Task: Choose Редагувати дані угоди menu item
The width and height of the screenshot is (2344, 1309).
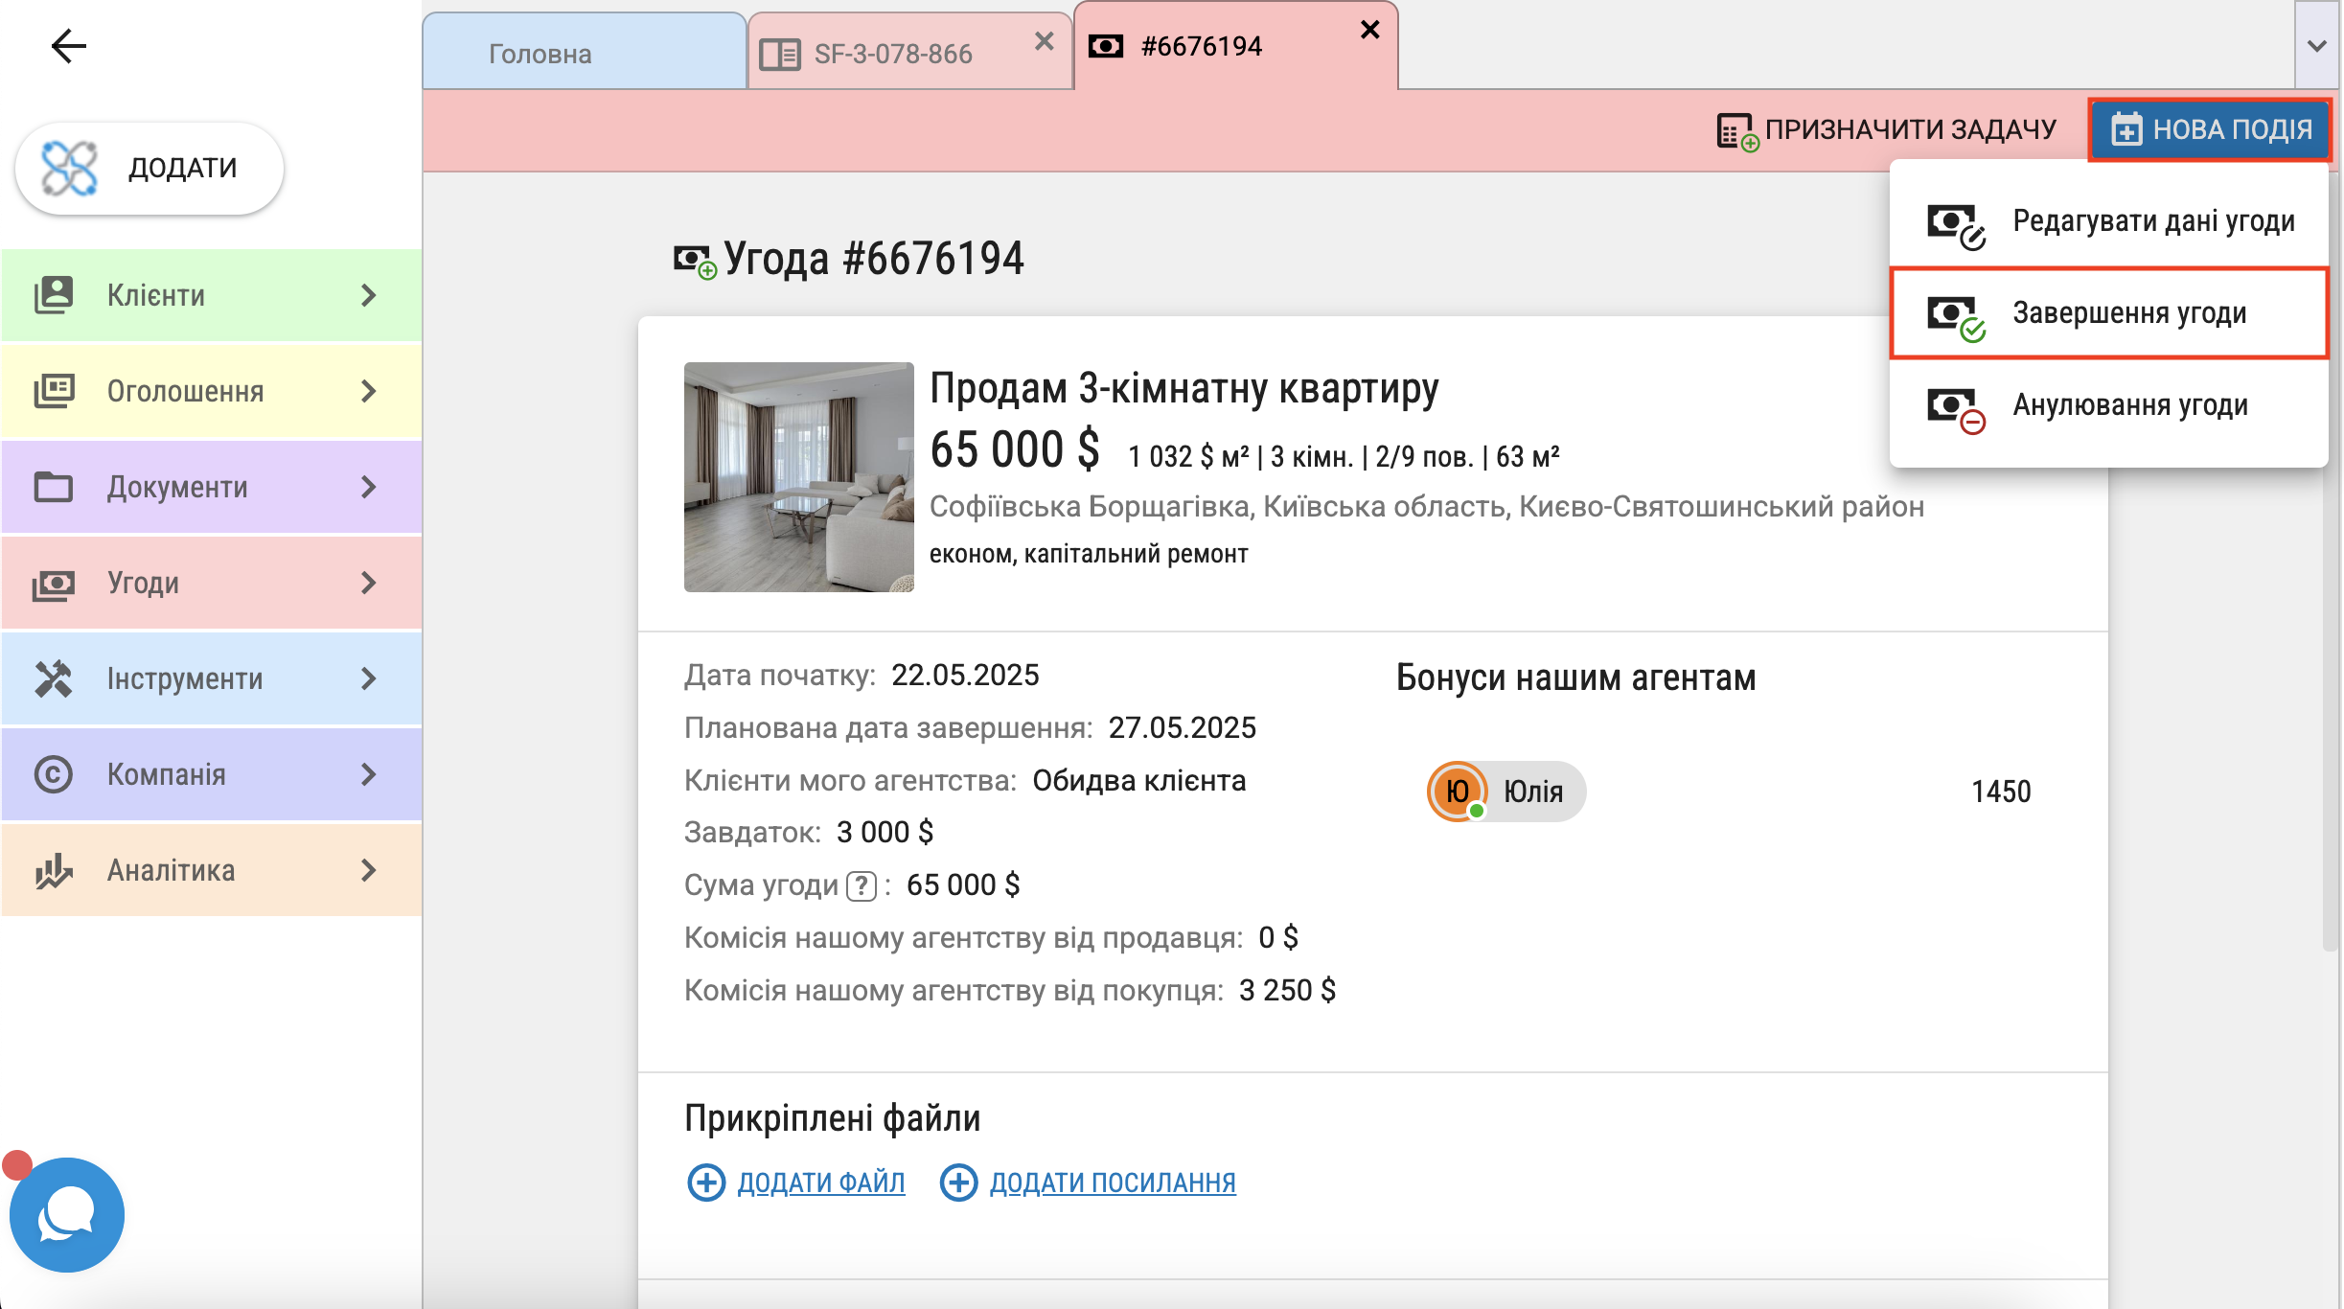Action: tap(2109, 221)
